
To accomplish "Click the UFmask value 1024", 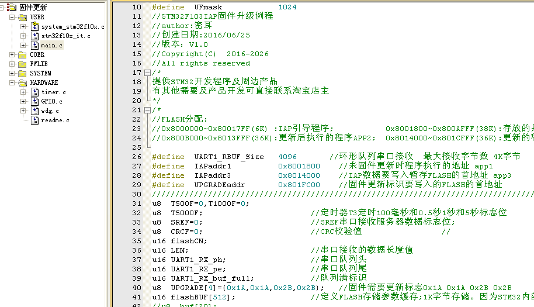I will 287,7.
